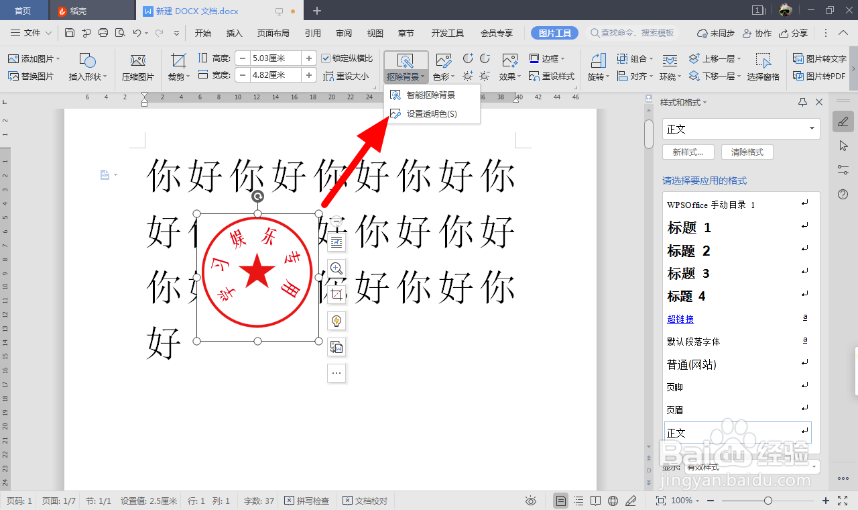
Task: Click the zoom in plus button
Action: coord(826,501)
